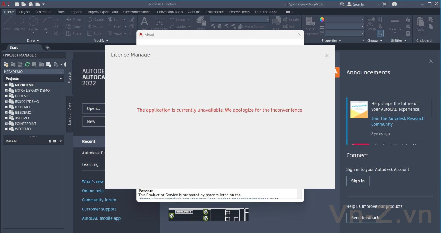The image size is (441, 233).
Task: Click the Sign in button under Connect
Action: pyautogui.click(x=358, y=181)
